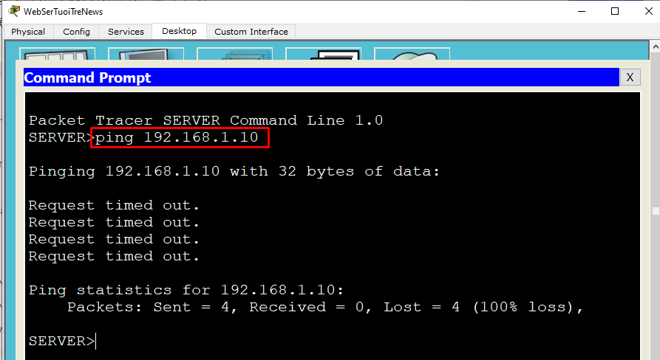Click the 'ping 192.168.1.10' command text
Viewport: 660px width, 360px height.
[177, 137]
